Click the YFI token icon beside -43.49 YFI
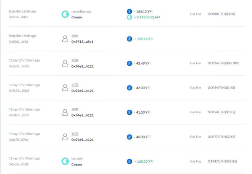Viewport: 252px width, 174px height. coord(129,64)
